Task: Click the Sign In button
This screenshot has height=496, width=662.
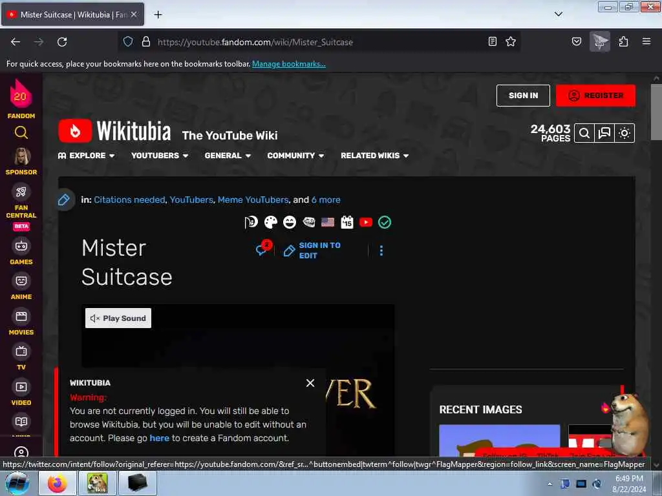Action: tap(523, 96)
